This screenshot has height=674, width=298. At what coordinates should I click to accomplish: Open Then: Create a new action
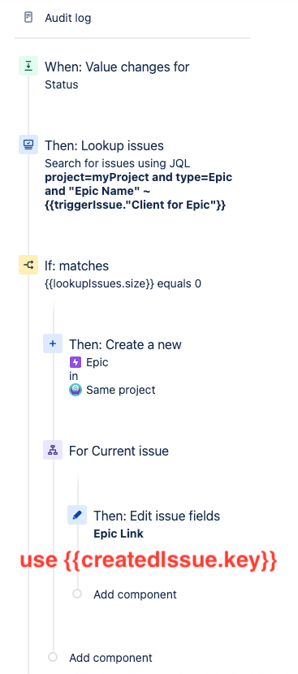click(125, 344)
